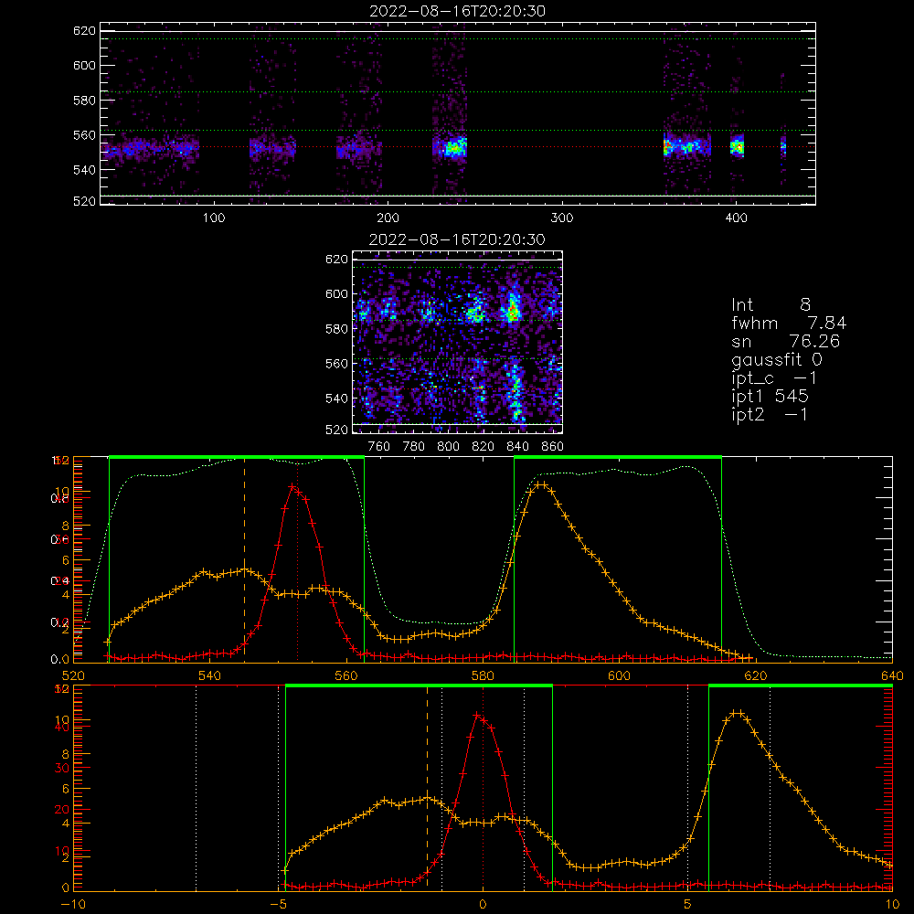
Task: Select the 'ipt2 -1' parameter line
Action: (x=770, y=414)
